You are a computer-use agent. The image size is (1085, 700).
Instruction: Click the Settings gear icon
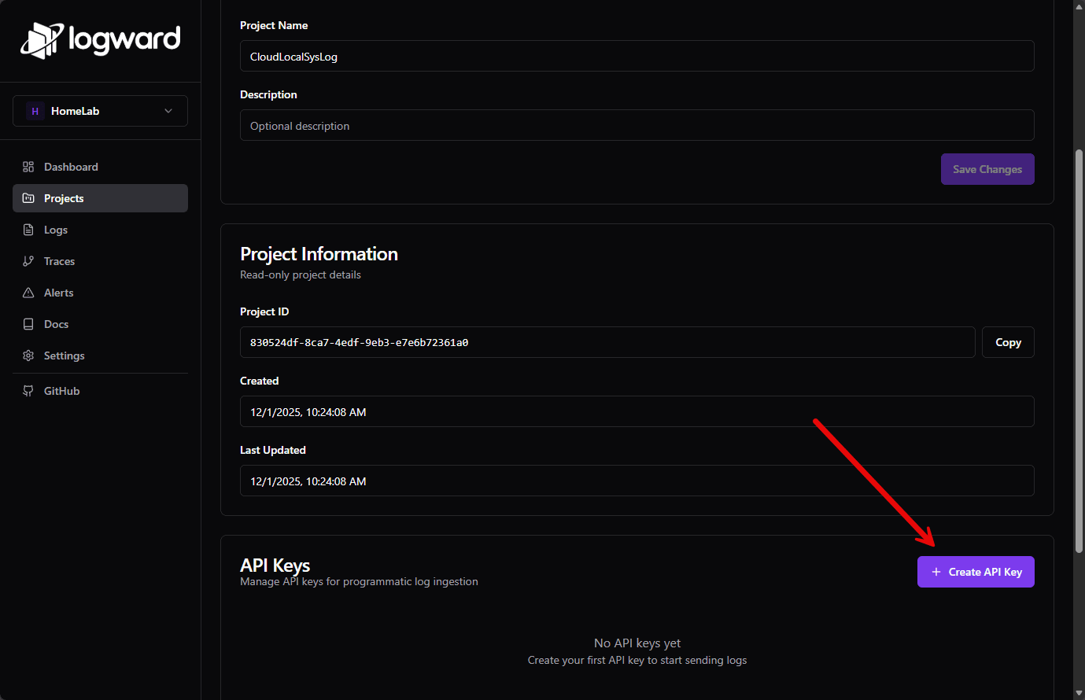tap(28, 356)
